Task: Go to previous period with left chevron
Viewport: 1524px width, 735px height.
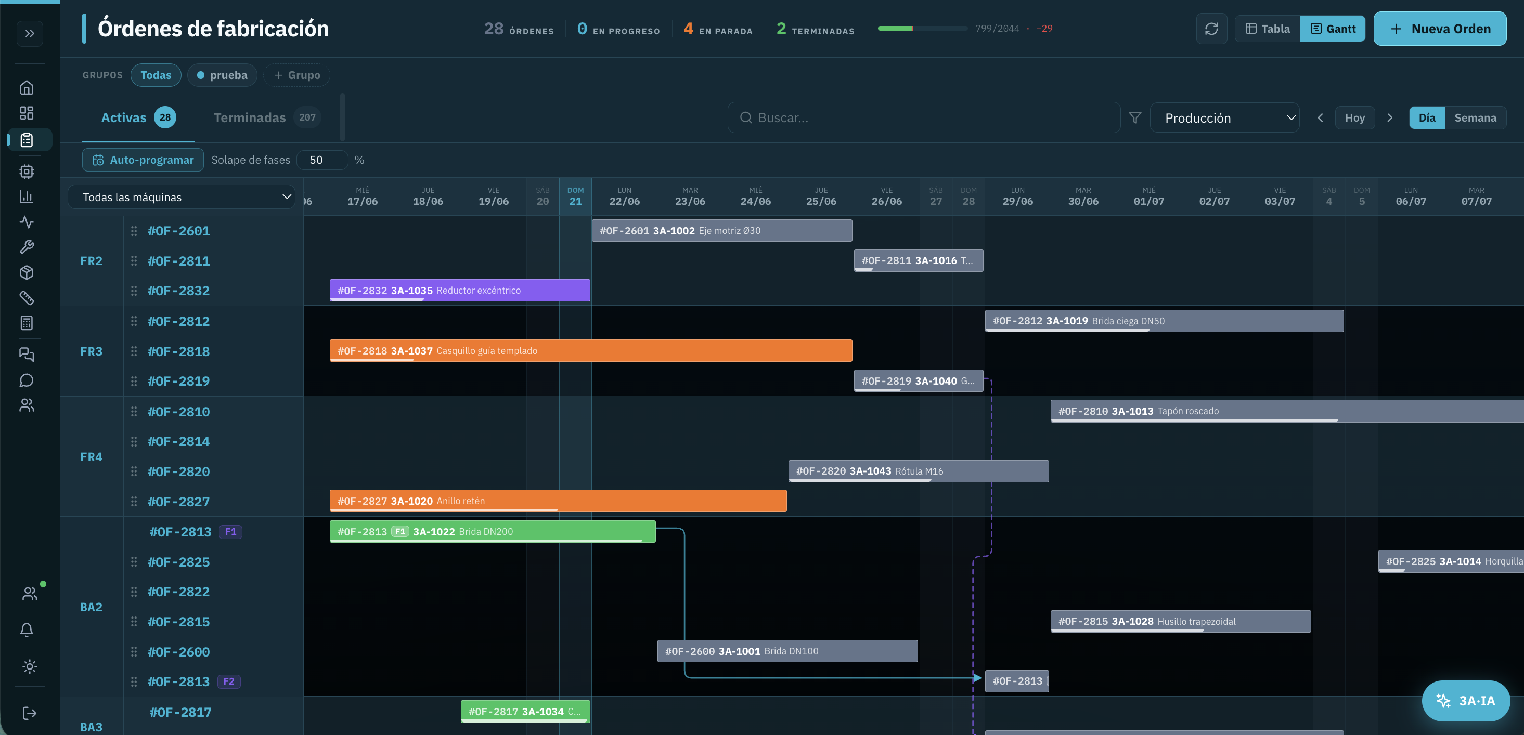Action: pyautogui.click(x=1320, y=117)
